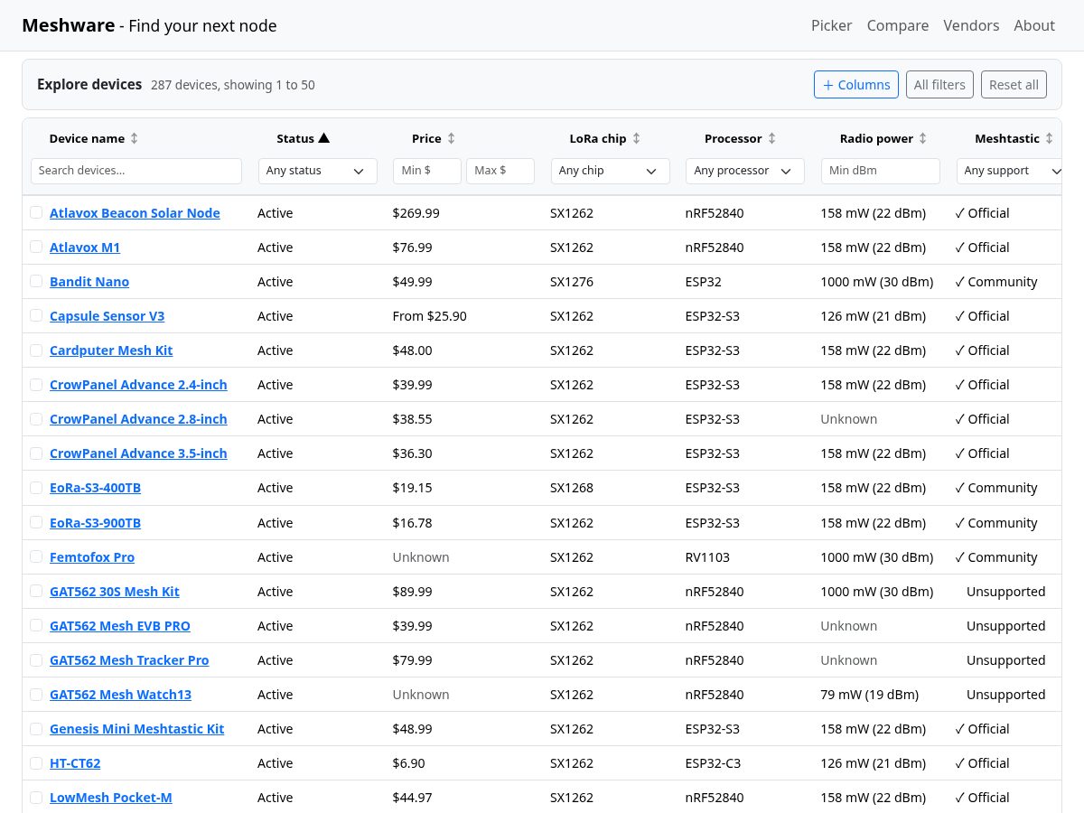The height and width of the screenshot is (813, 1084).
Task: Sort by Device name using its sort icon
Action: pos(135,138)
